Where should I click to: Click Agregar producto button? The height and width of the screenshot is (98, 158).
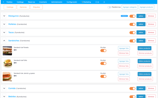click(x=146, y=7)
